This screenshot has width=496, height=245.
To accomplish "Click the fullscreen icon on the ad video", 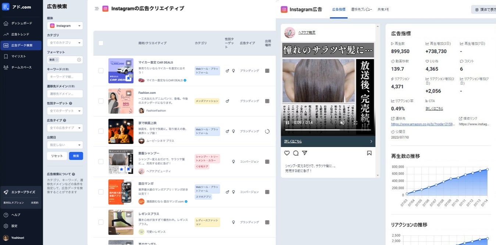I will coord(356,123).
